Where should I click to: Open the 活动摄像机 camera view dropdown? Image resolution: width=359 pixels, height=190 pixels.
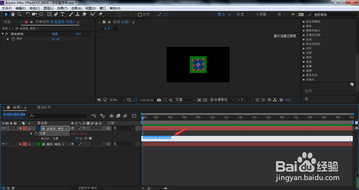pyautogui.click(x=222, y=100)
